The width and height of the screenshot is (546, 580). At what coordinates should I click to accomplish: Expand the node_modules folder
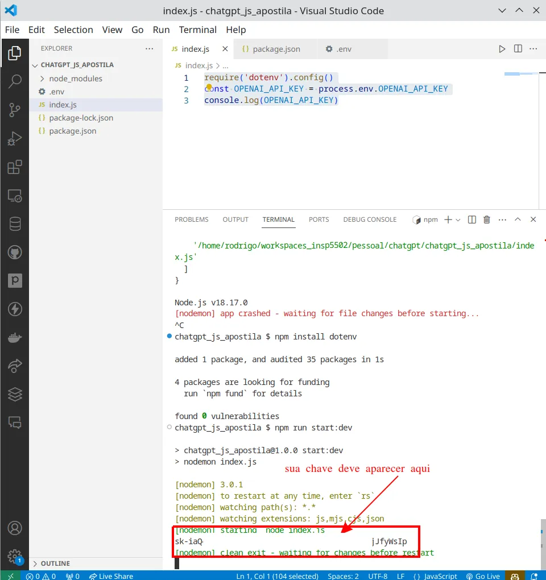[42, 78]
